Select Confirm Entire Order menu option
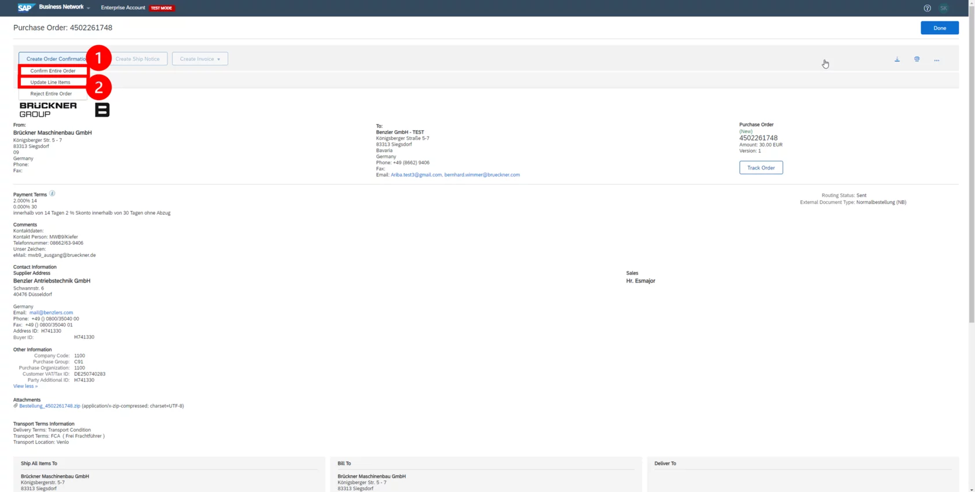 (x=53, y=71)
